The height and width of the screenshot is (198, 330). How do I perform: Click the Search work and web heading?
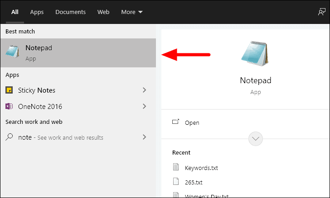coord(34,122)
